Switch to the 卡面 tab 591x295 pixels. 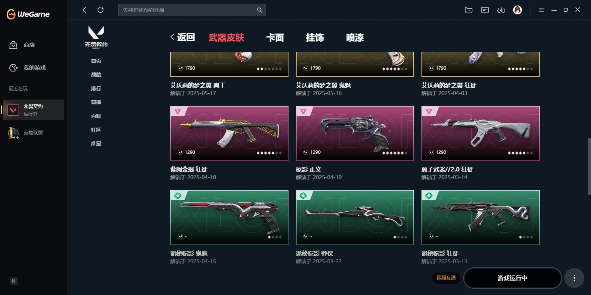coord(275,38)
